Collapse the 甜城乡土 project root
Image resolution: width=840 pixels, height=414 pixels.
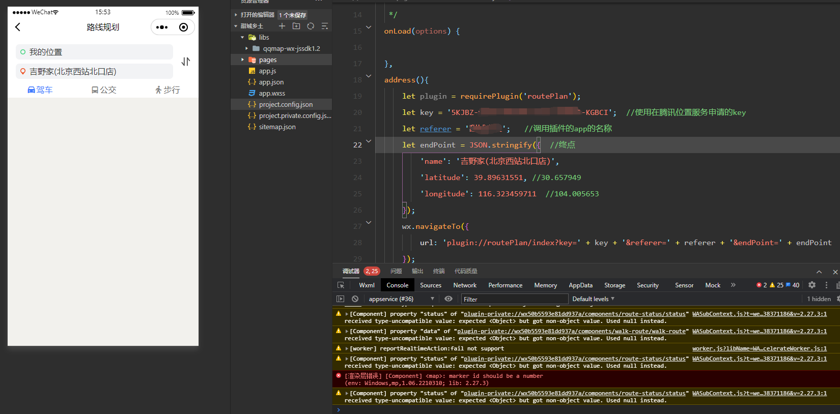click(236, 26)
